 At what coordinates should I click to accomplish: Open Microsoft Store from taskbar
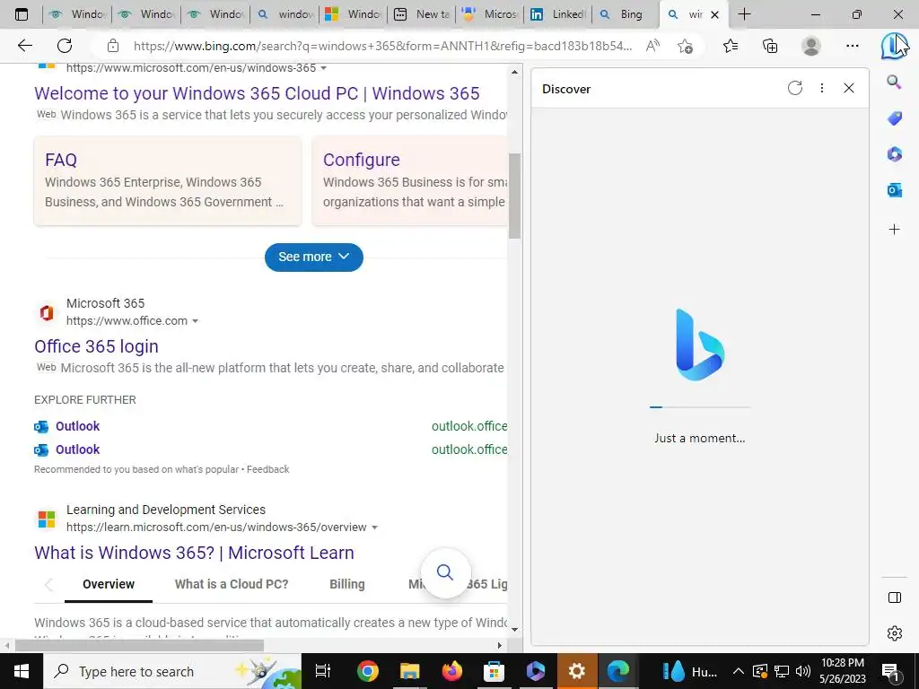coord(494,671)
